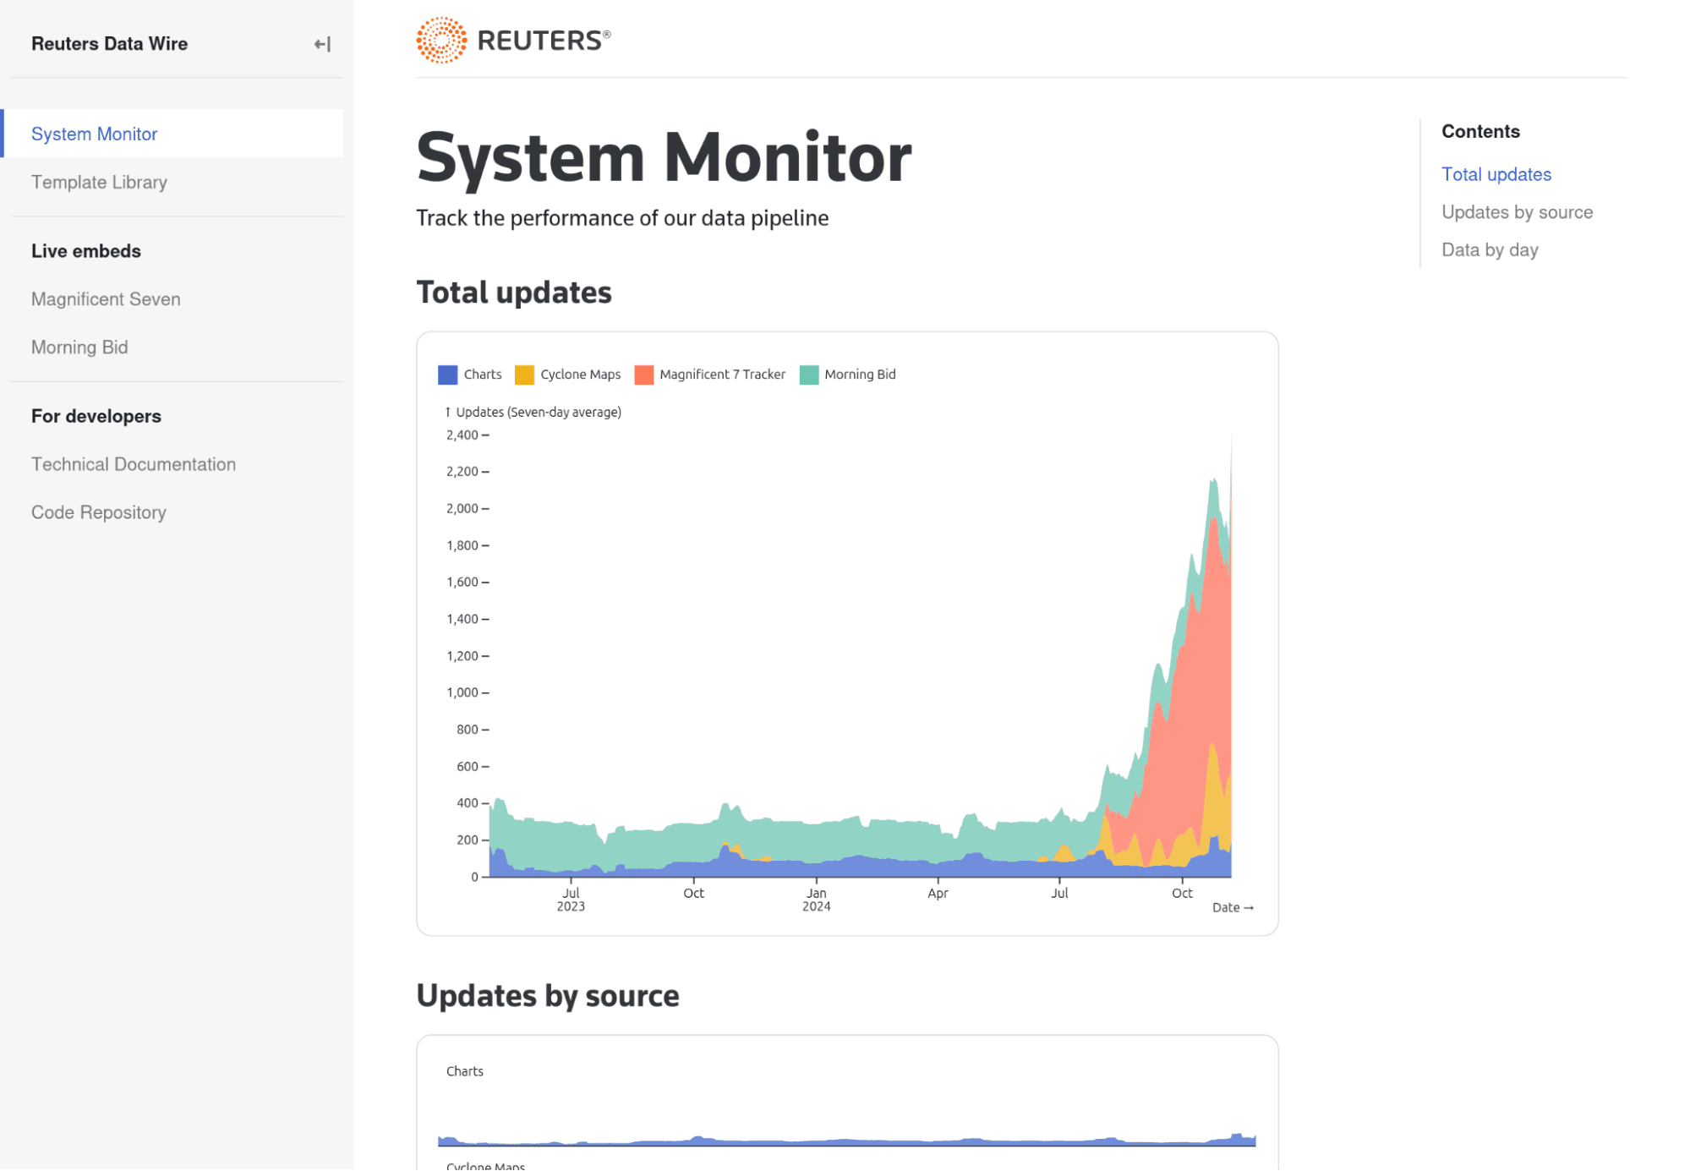Click the Updates by source heading

(548, 995)
